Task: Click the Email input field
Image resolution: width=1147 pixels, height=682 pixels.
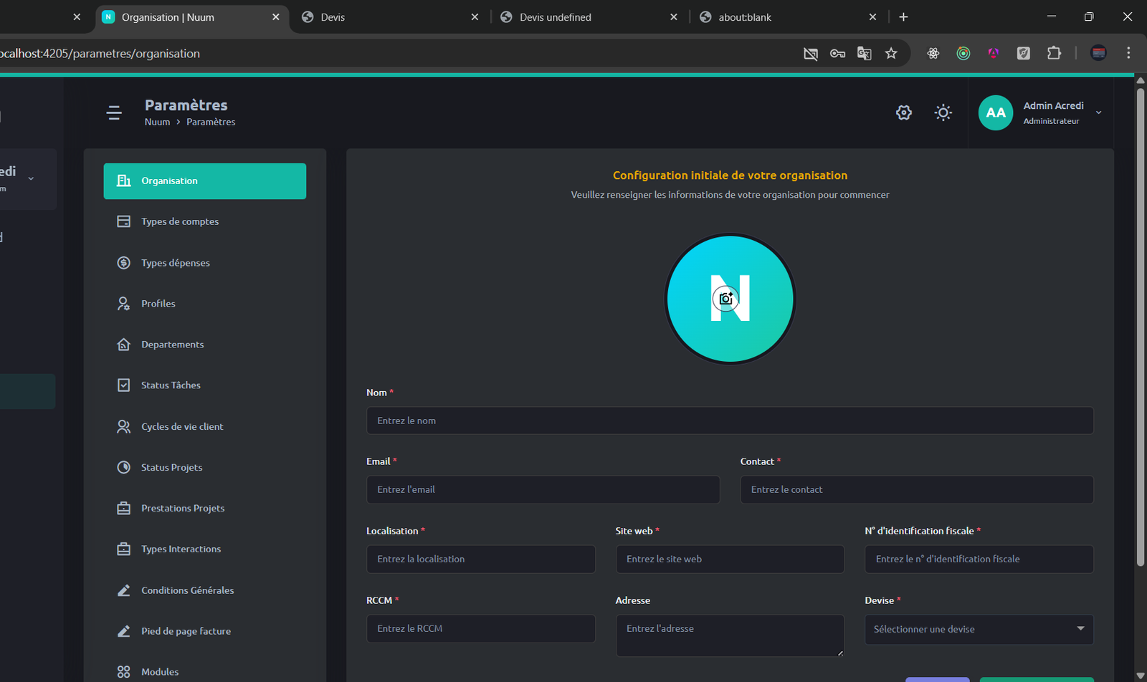Action: (x=543, y=490)
